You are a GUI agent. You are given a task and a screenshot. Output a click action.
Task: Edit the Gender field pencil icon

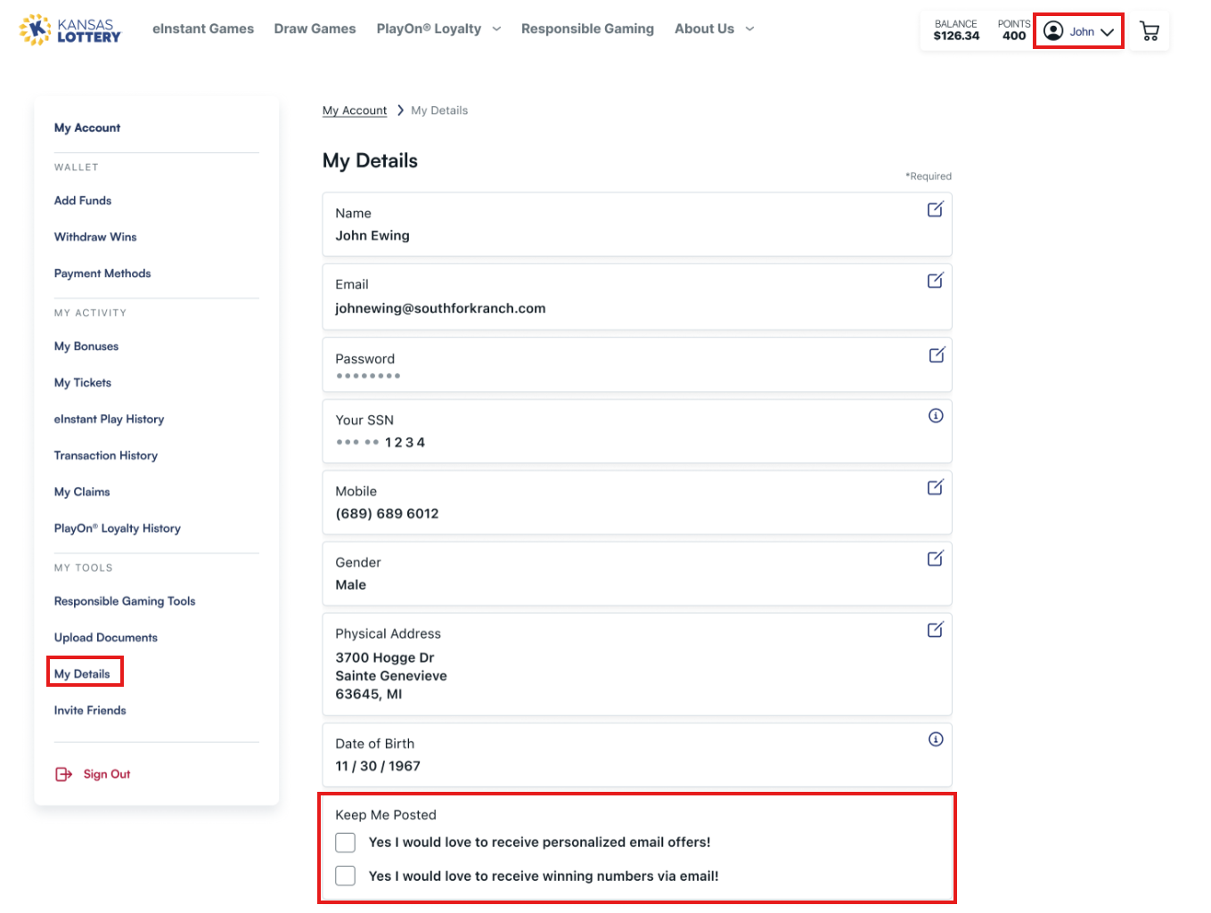pos(935,558)
